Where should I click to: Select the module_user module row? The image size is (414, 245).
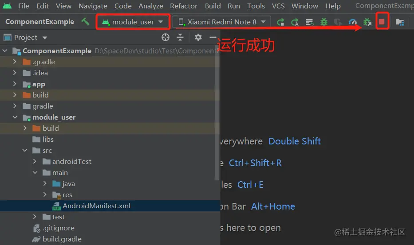[110, 117]
